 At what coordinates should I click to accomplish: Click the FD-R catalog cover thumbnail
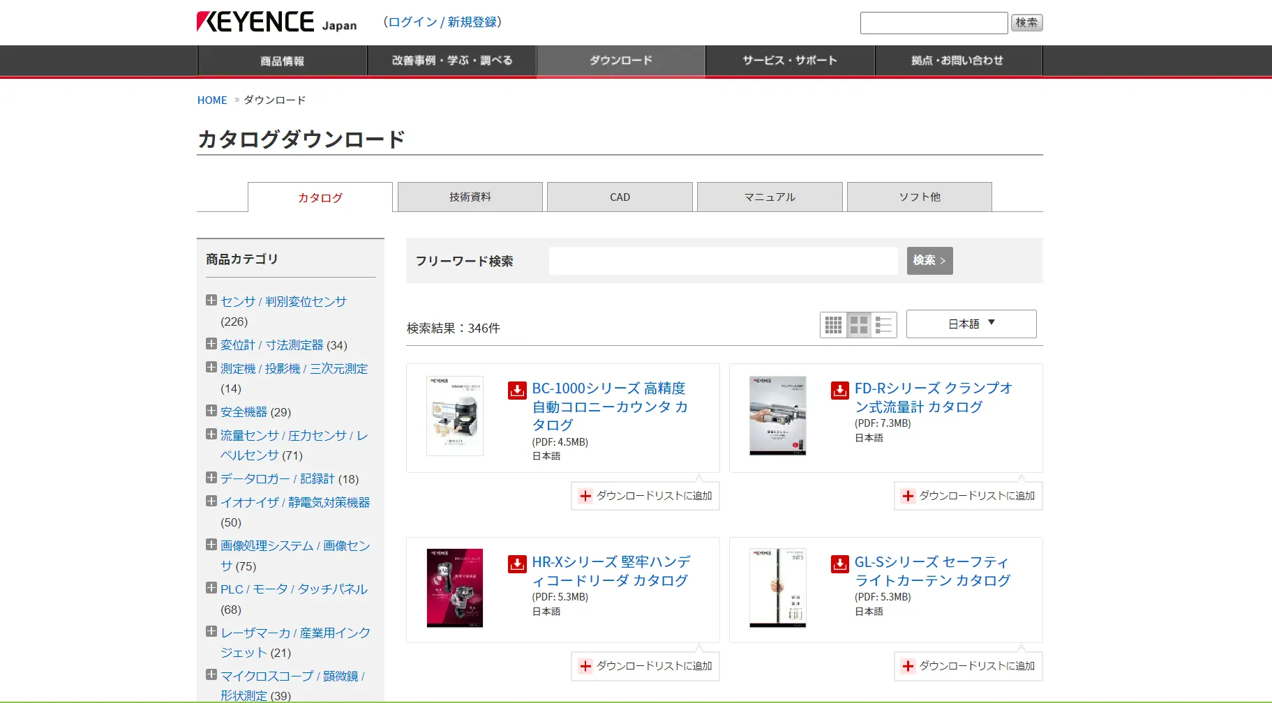tap(778, 416)
